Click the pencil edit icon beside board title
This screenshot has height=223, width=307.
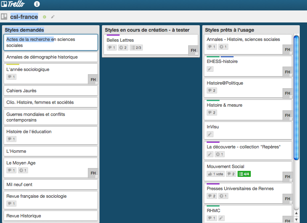(53, 17)
